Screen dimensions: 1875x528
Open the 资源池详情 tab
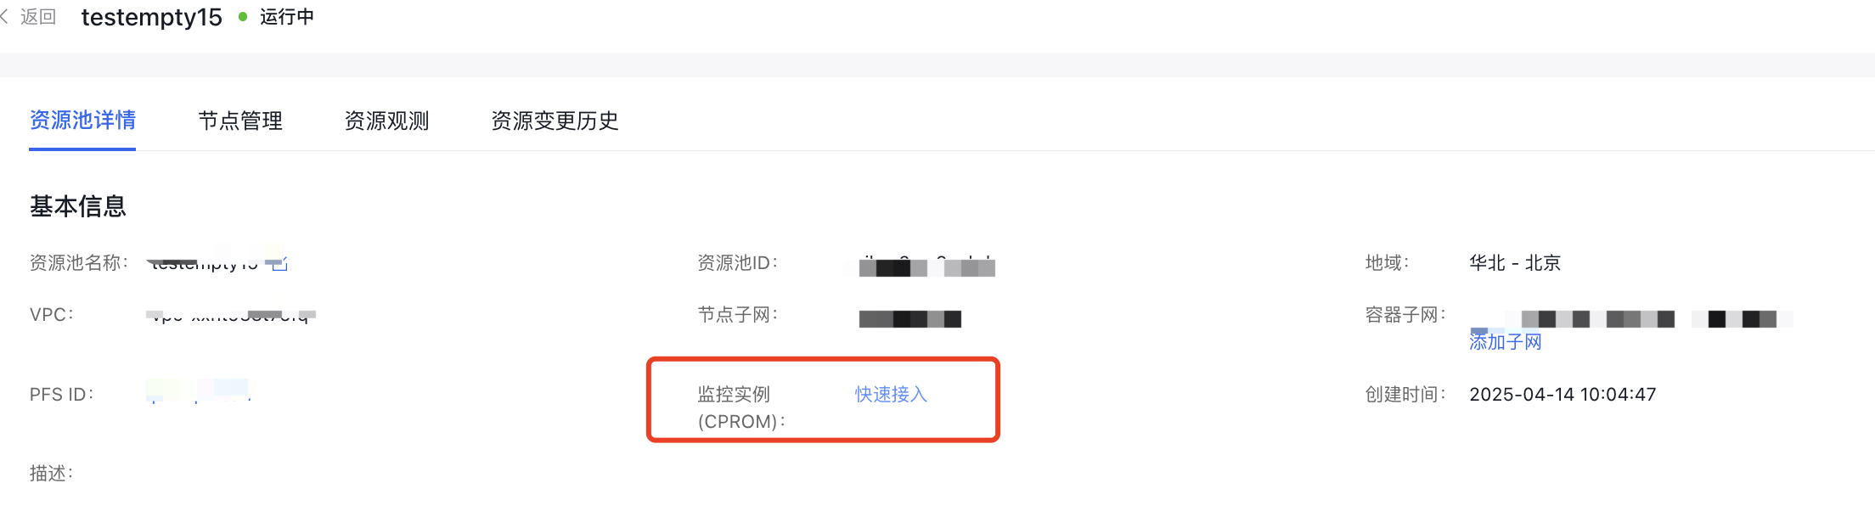click(x=82, y=121)
